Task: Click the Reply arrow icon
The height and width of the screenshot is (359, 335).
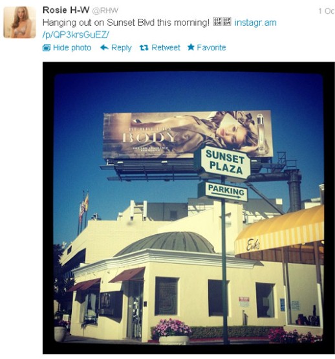Action: 104,48
